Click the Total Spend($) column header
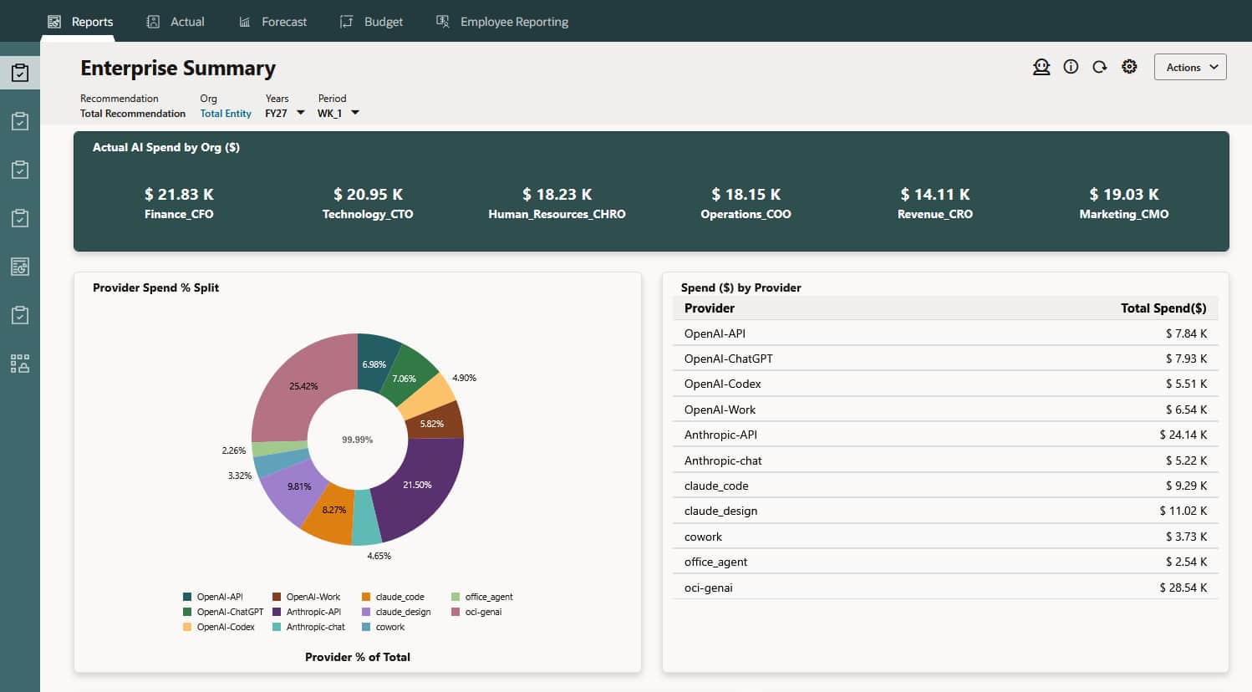 [1163, 308]
